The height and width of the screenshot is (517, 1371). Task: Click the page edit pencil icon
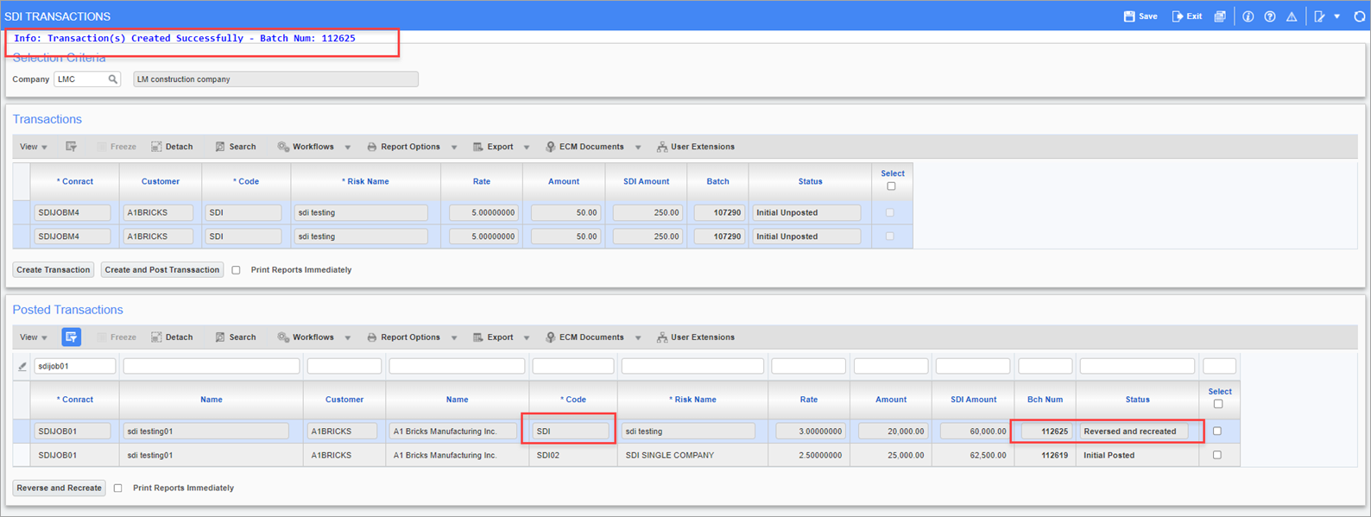(1319, 16)
